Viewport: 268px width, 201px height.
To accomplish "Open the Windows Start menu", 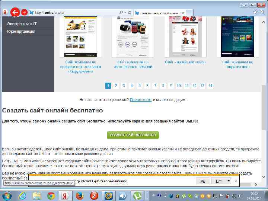I will (x=6, y=196).
